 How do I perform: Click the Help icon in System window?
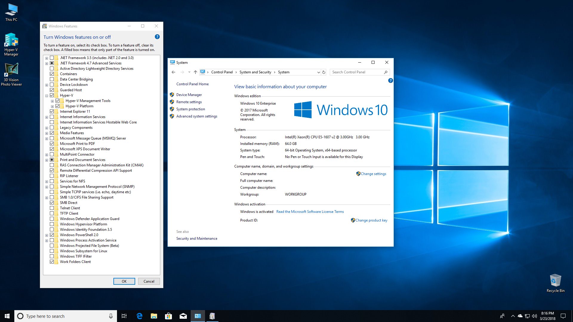click(x=390, y=80)
